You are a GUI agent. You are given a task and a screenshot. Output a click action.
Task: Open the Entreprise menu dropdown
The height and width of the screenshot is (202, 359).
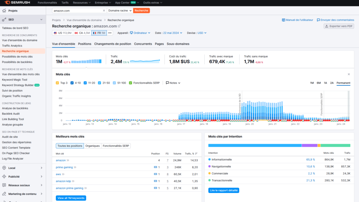tap(103, 3)
